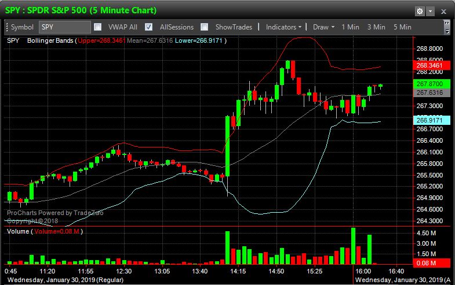455x285 pixels.
Task: Uncheck the AllSessions checkbox
Action: click(x=149, y=27)
